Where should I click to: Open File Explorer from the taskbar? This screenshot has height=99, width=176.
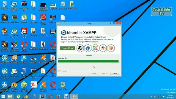point(10,97)
